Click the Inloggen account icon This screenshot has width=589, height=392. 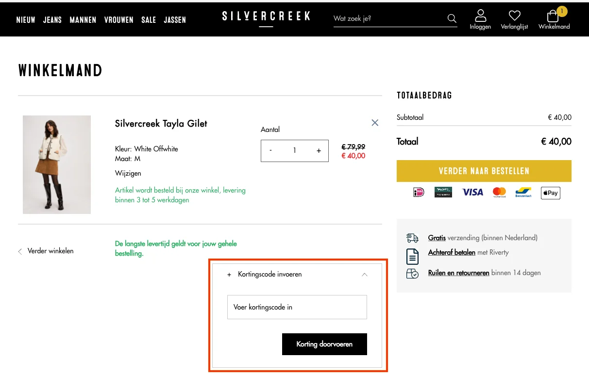(480, 16)
